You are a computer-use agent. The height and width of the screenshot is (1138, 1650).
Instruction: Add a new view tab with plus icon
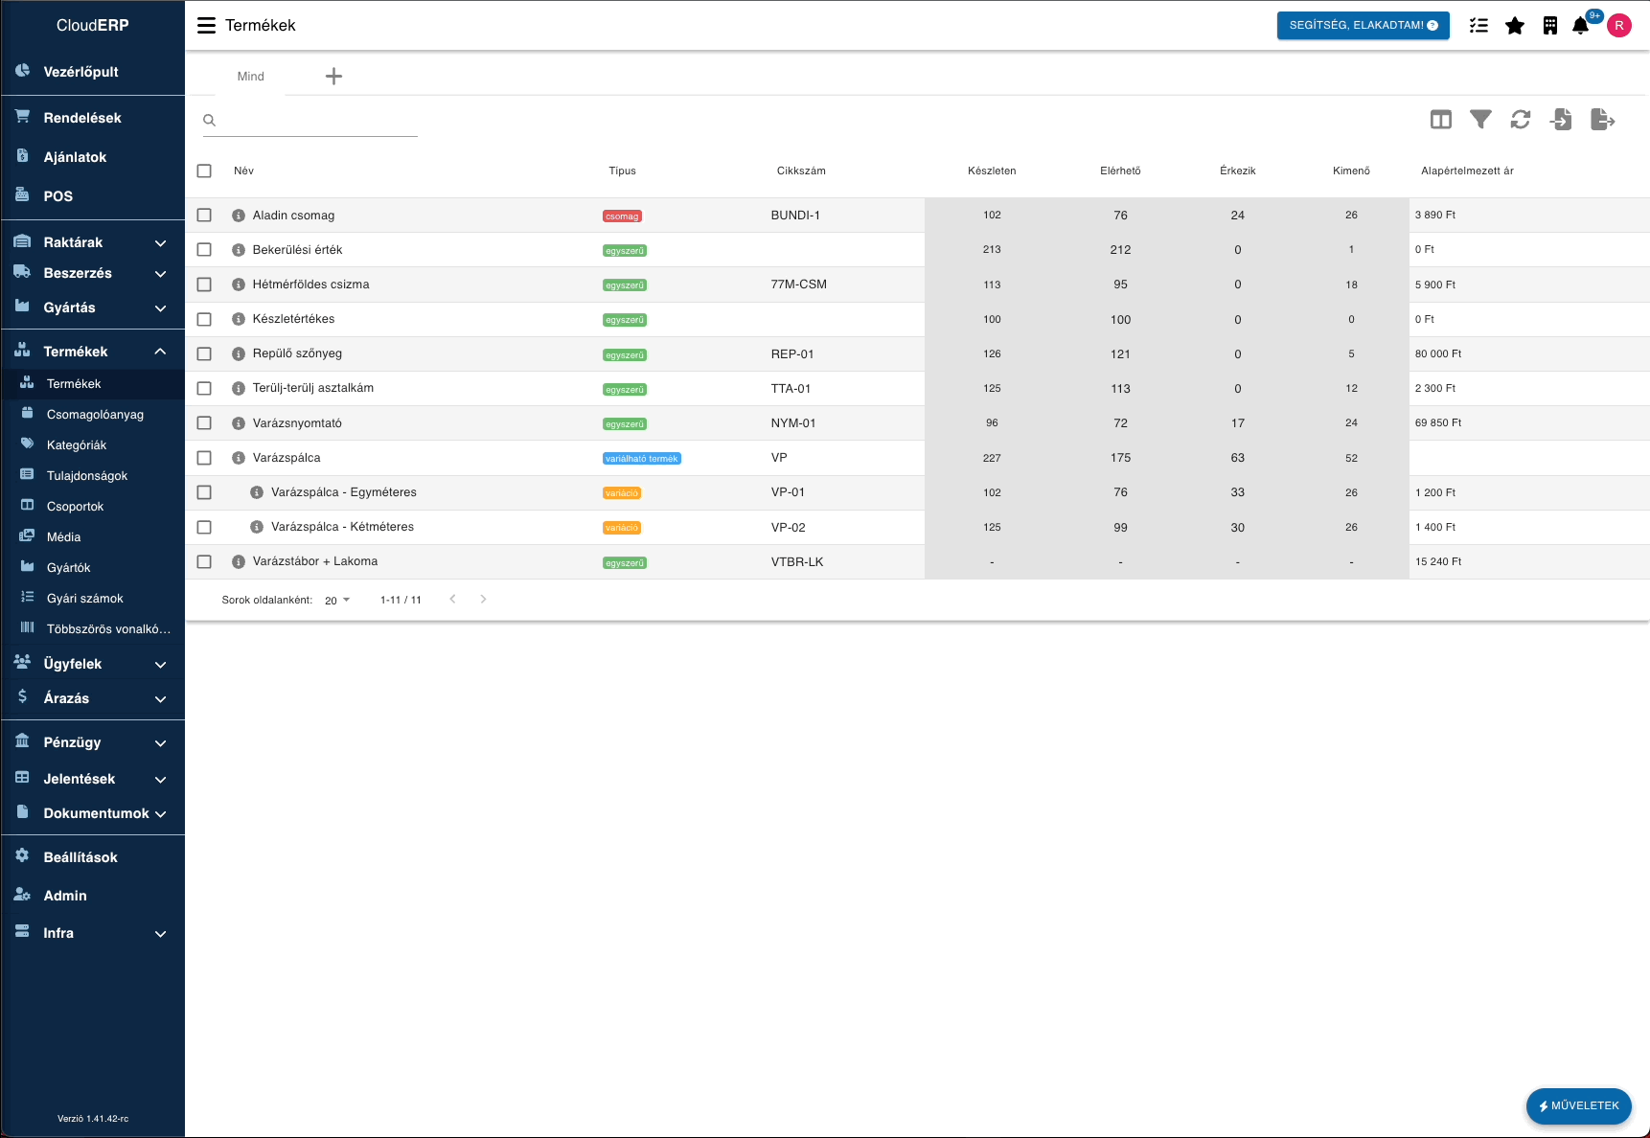333,77
